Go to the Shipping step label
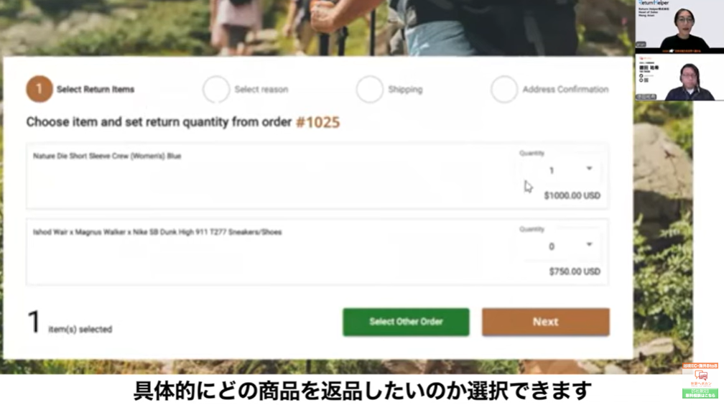 tap(405, 90)
